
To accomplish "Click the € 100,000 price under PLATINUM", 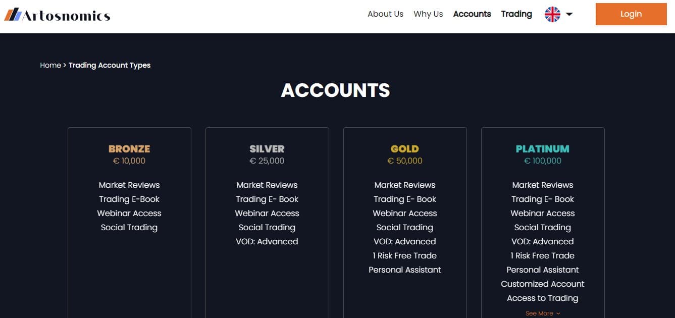I will (x=542, y=161).
